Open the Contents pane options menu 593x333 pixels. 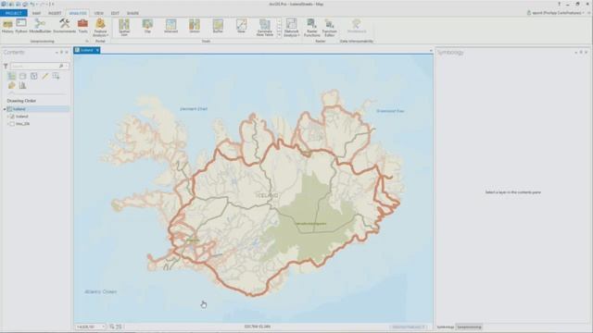(57, 53)
